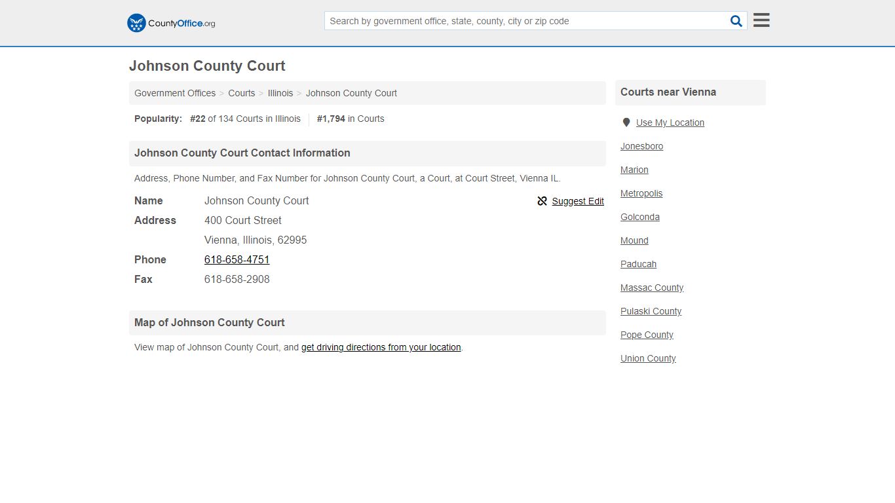Click the Suggest Edit link
The image size is (895, 503).
578,201
